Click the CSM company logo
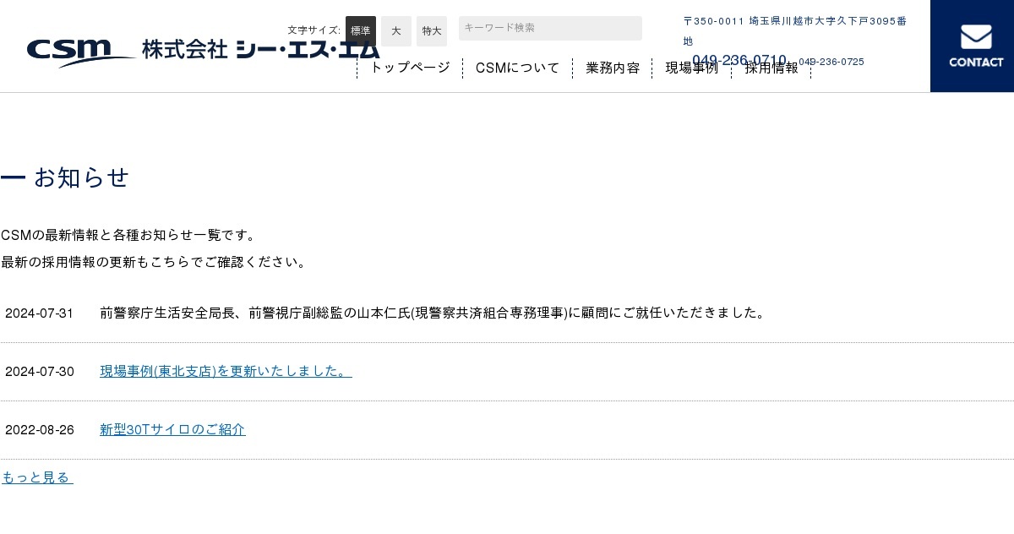The height and width of the screenshot is (534, 1014). pos(80,52)
